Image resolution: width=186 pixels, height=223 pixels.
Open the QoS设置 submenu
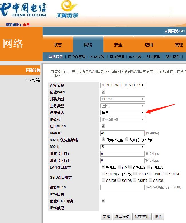click(135, 57)
